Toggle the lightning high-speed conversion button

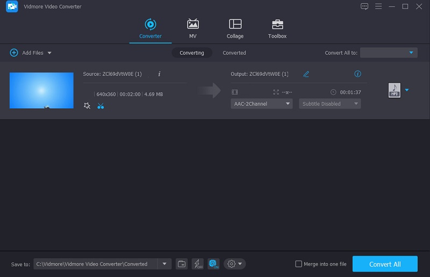[x=197, y=264]
